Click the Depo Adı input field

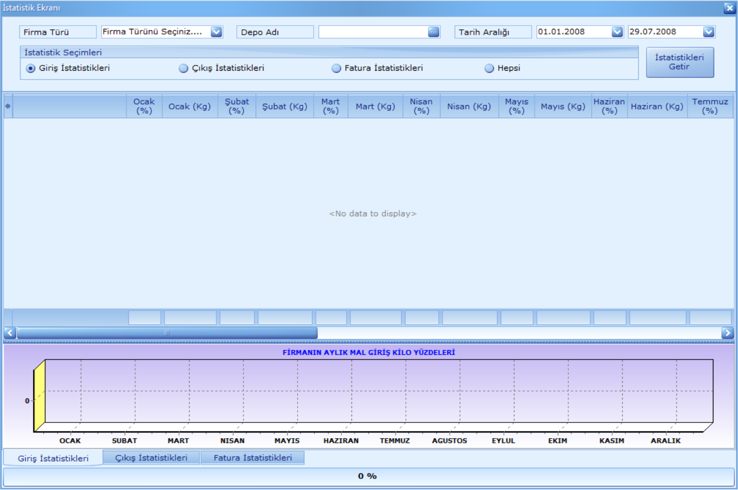click(373, 32)
